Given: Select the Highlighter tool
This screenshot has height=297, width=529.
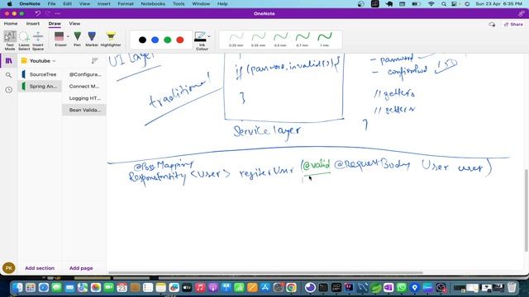Looking at the screenshot, I should (x=111, y=39).
